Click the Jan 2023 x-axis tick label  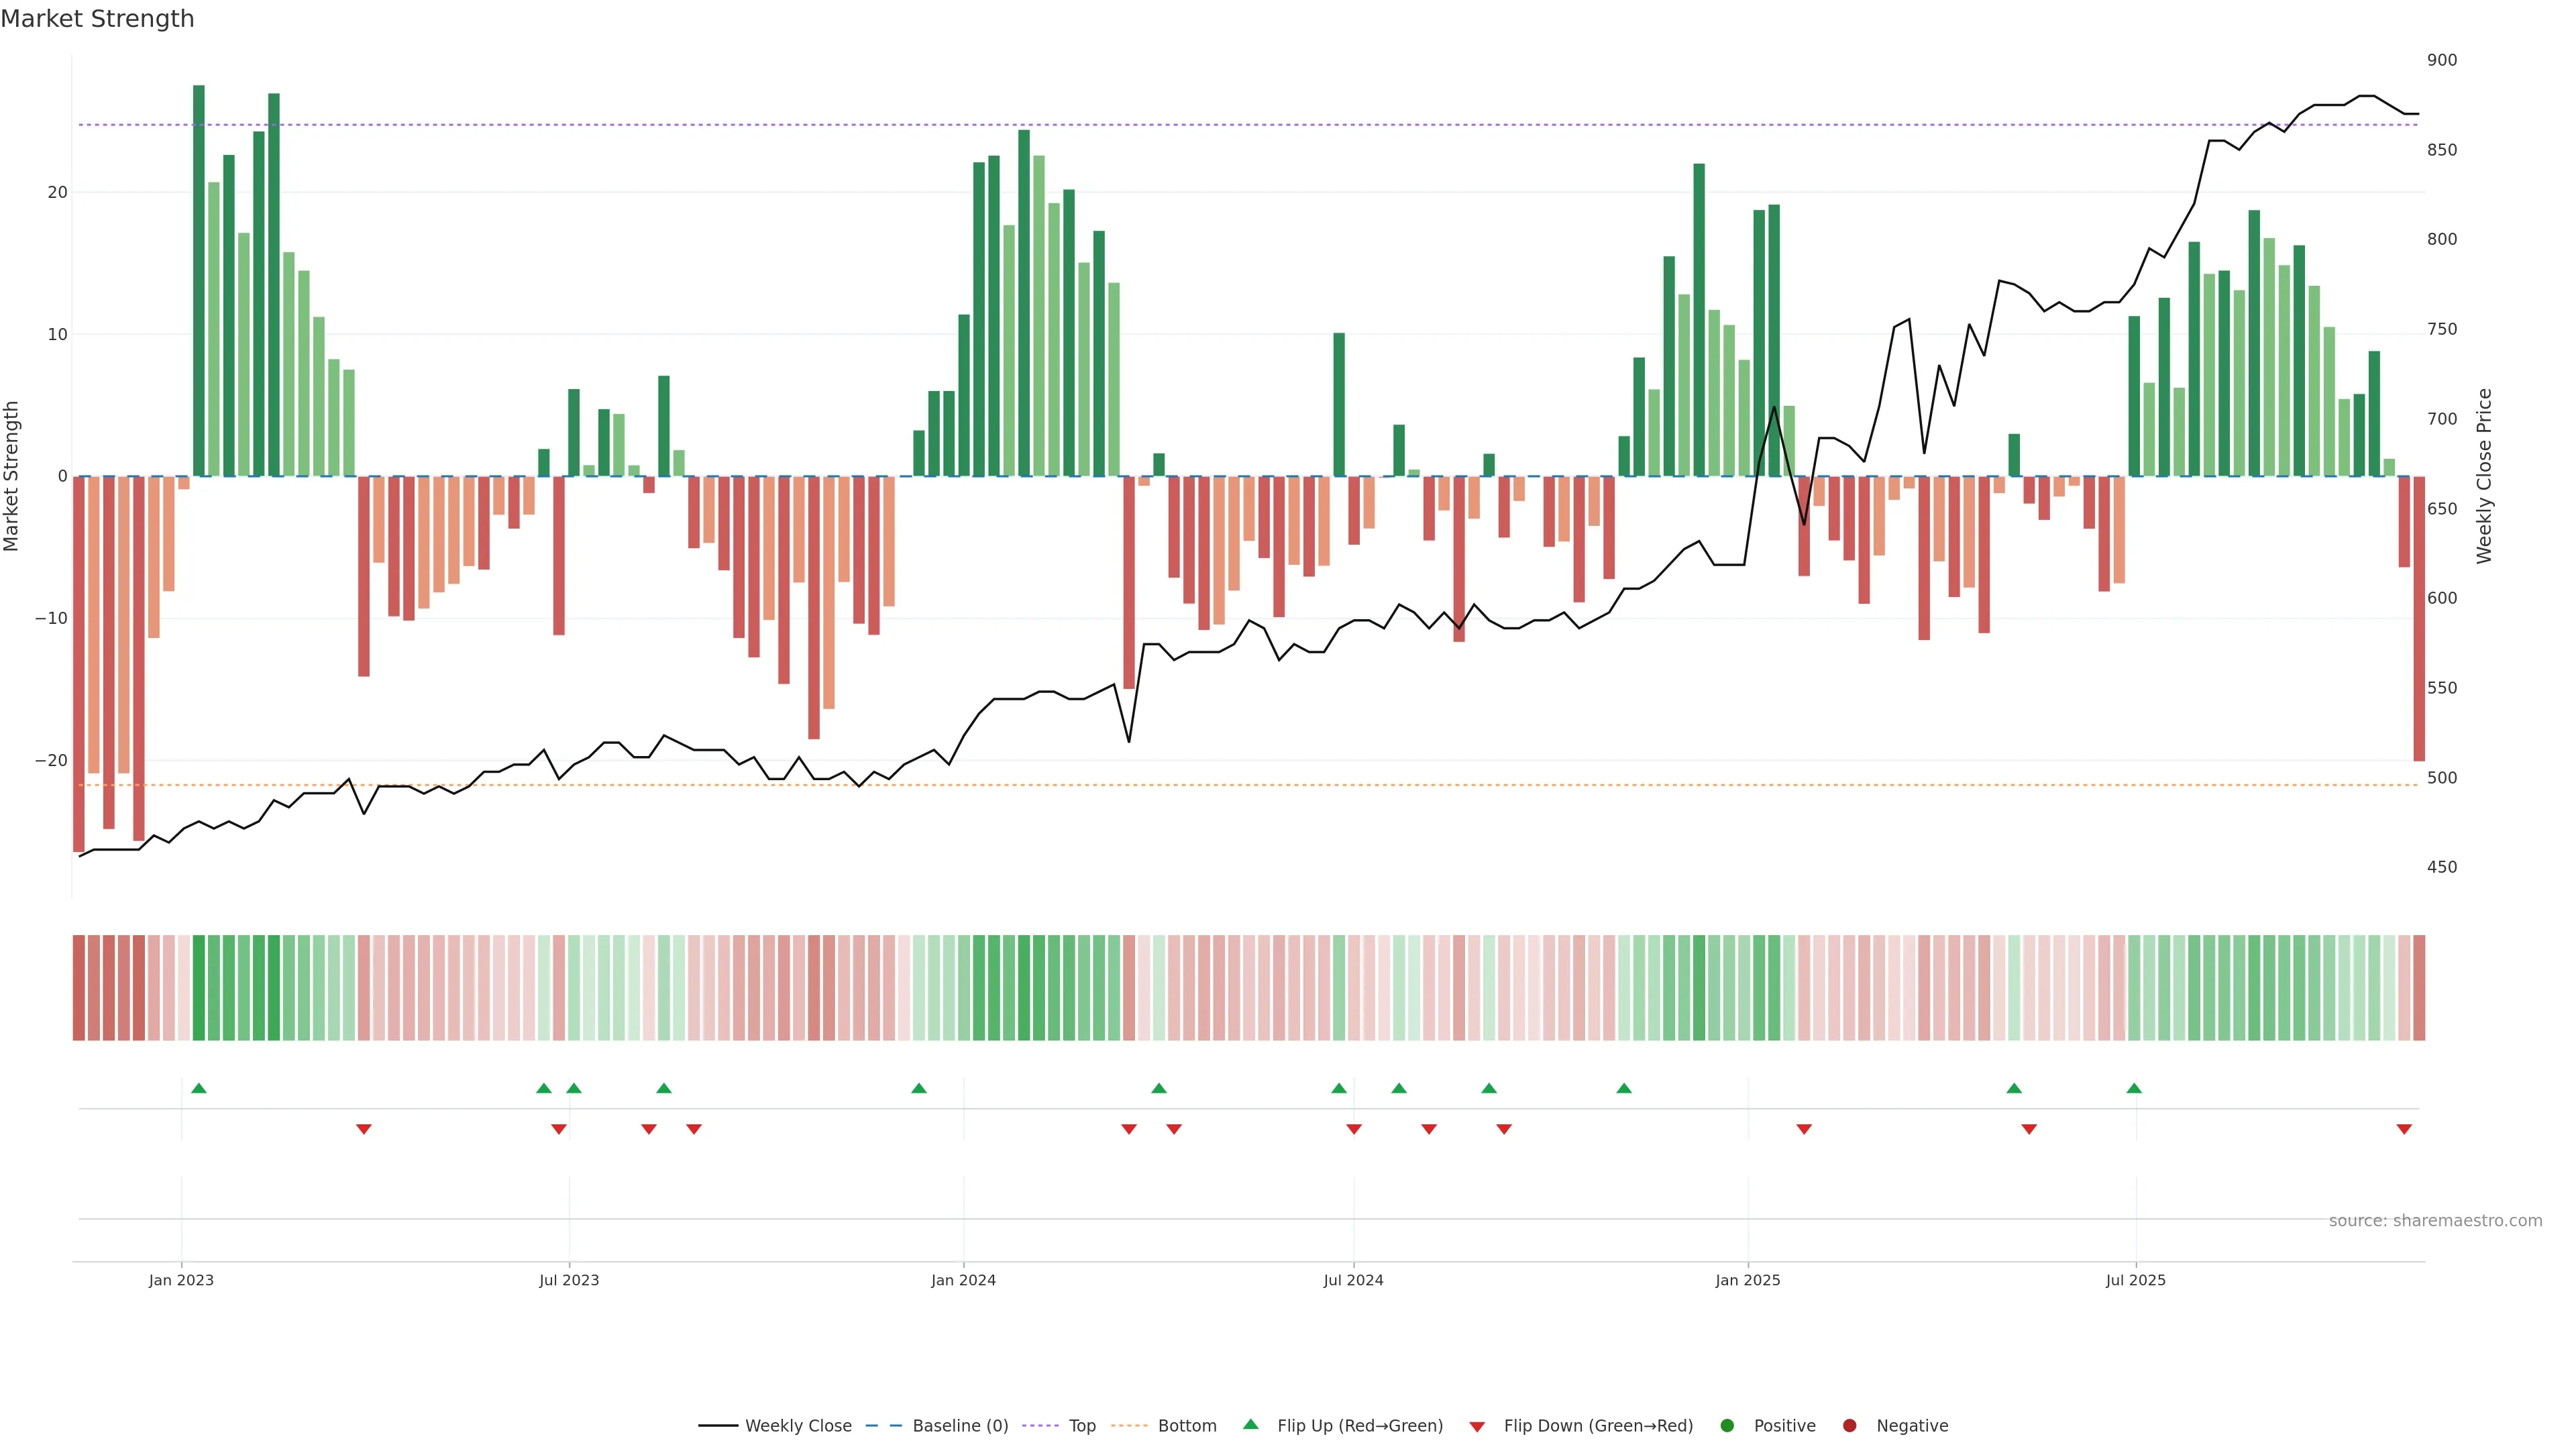[x=181, y=1280]
